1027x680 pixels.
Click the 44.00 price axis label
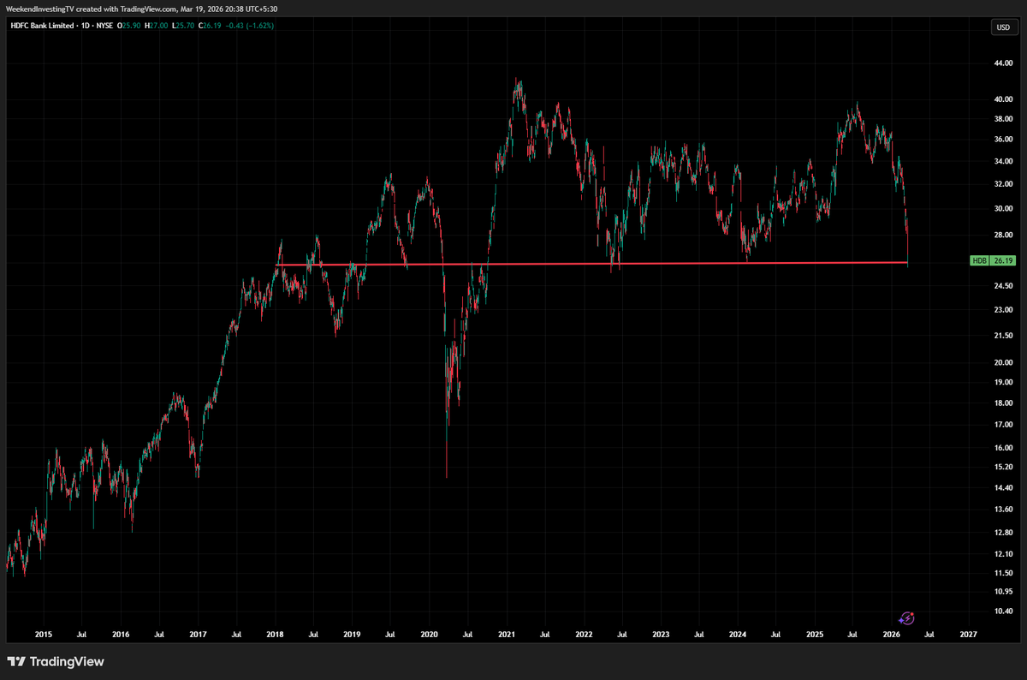coord(1002,63)
